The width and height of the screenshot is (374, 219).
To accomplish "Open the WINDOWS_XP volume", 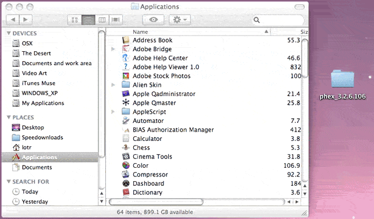I will 35,93.
